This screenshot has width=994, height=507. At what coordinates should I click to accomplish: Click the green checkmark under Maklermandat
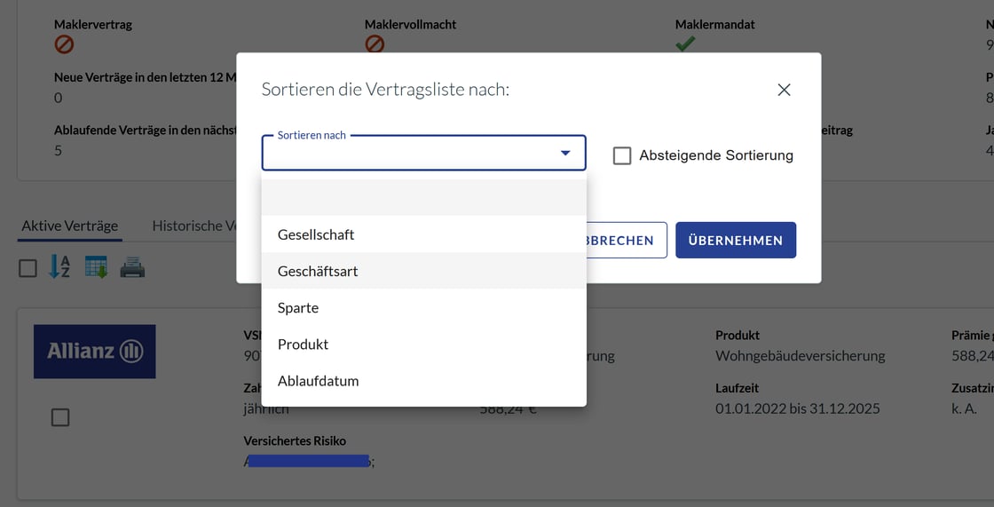[685, 44]
